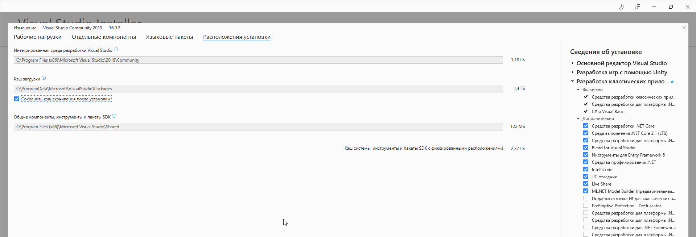Click the Сведения об установке heading
The height and width of the screenshot is (237, 696).
tap(606, 52)
